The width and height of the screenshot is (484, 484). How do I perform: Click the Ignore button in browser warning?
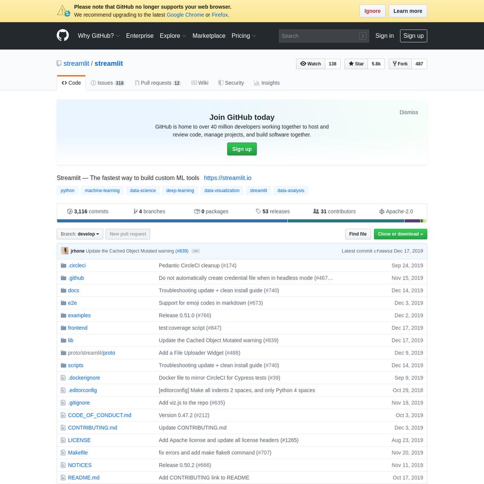pyautogui.click(x=372, y=11)
